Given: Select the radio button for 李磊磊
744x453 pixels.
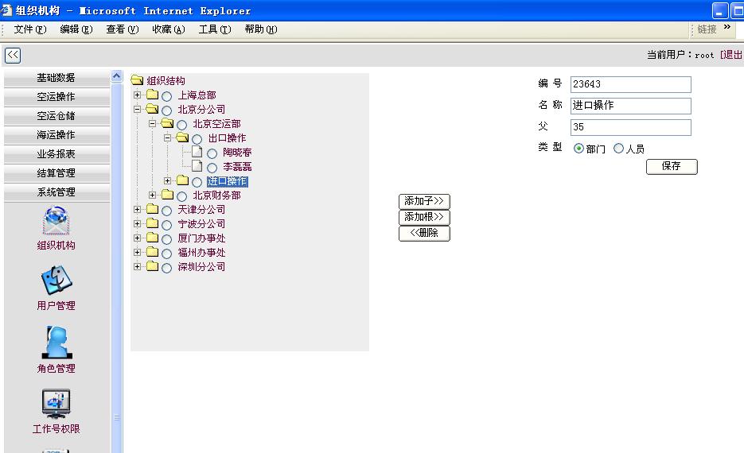Looking at the screenshot, I should 212,168.
